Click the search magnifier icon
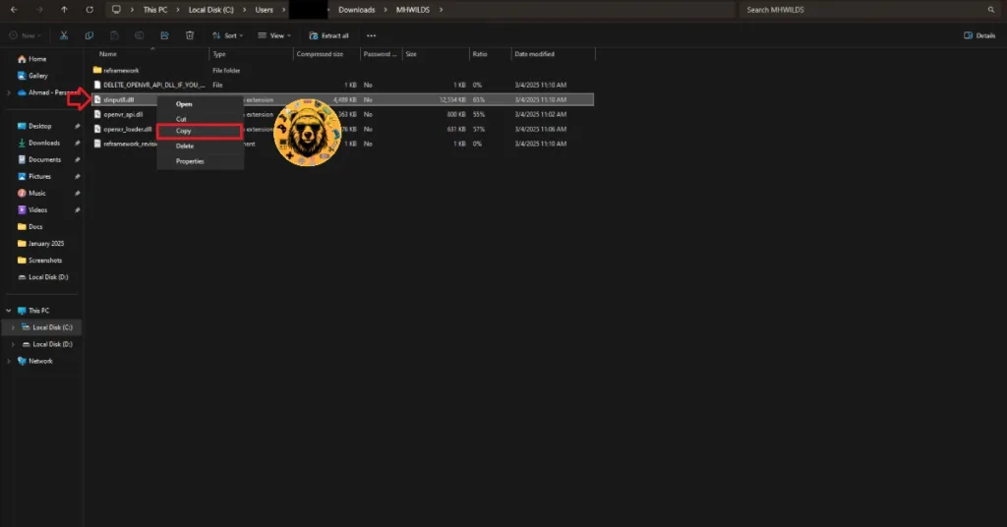 tap(990, 10)
